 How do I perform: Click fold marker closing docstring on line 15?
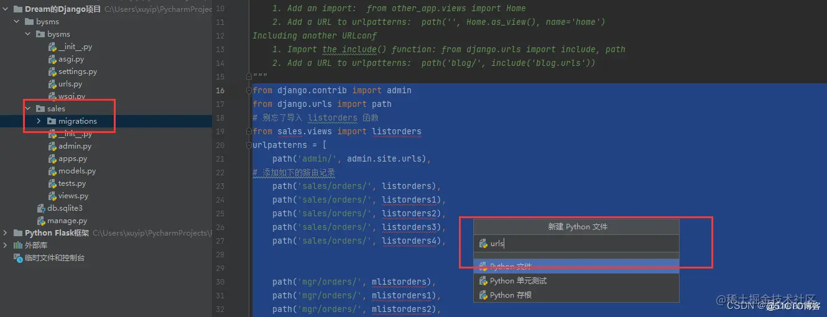click(248, 76)
